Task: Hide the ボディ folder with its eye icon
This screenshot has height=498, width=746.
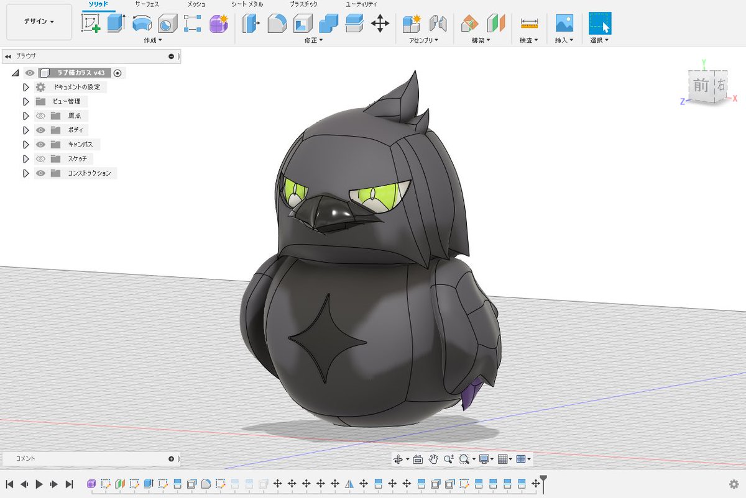Action: [41, 130]
